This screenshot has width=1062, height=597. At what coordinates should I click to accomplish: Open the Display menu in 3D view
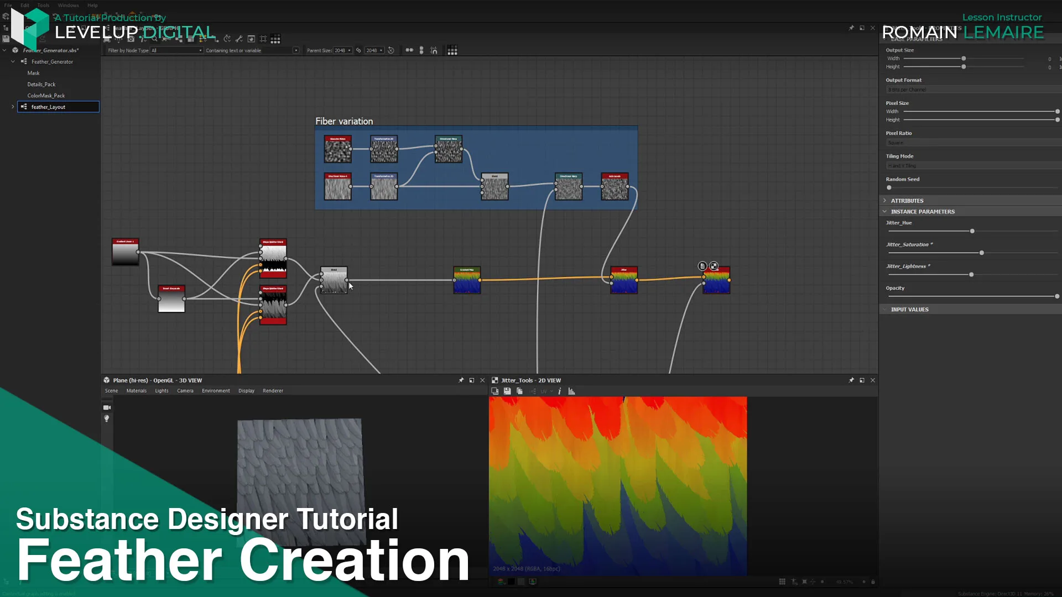click(246, 391)
